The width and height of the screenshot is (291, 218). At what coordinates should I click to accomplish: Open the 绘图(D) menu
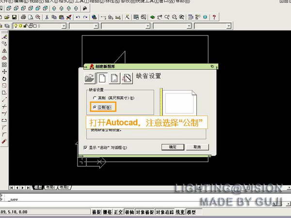97,1
